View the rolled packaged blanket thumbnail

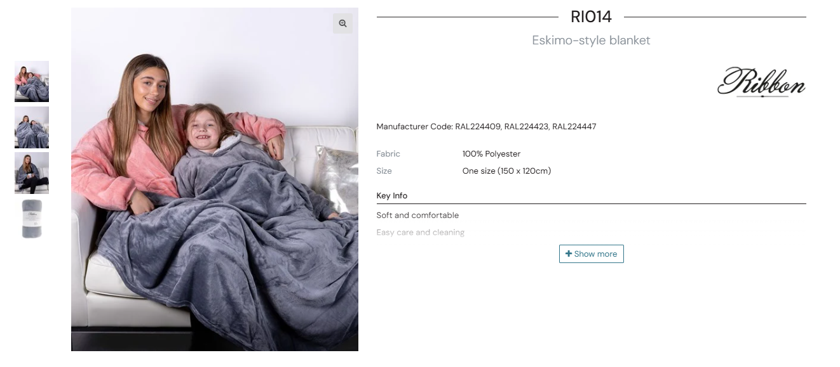(32, 219)
